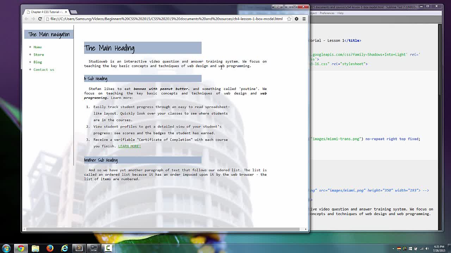Open a new Chrome tab
This screenshot has width=451, height=253.
[x=74, y=12]
